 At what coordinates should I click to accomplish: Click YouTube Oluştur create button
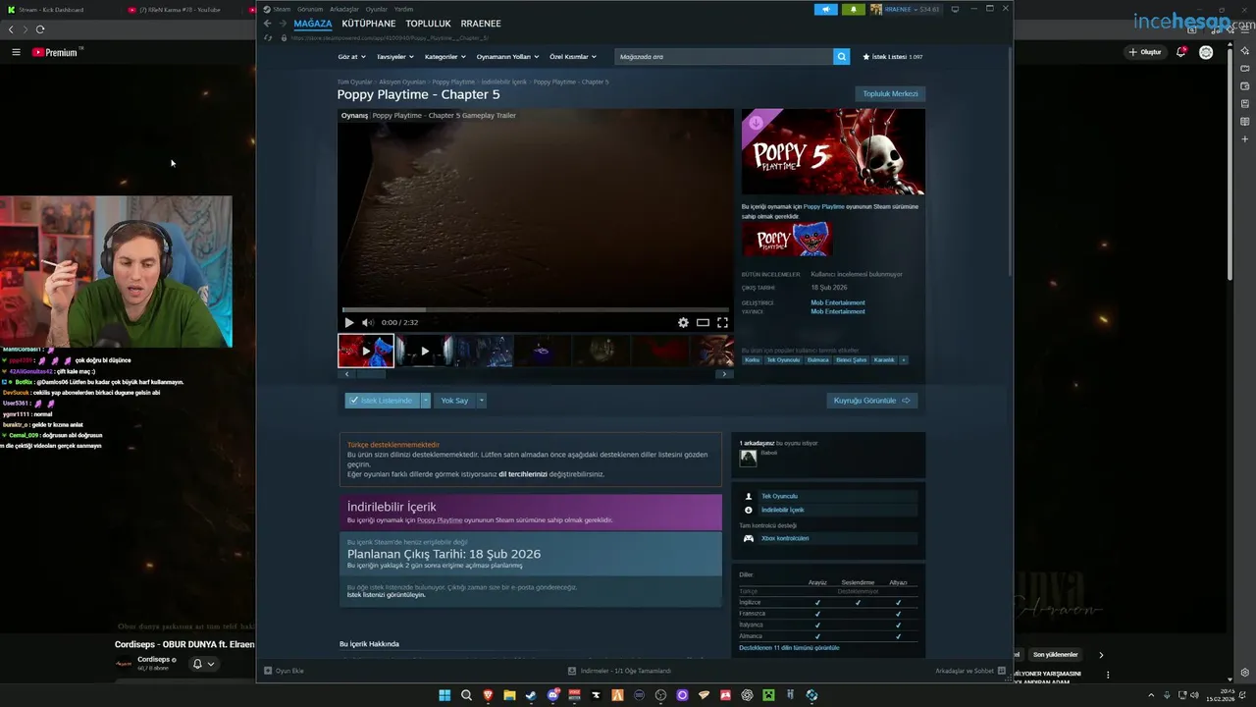[1145, 52]
